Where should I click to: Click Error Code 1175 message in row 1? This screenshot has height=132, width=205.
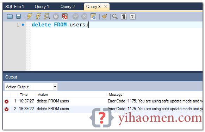[155, 101]
